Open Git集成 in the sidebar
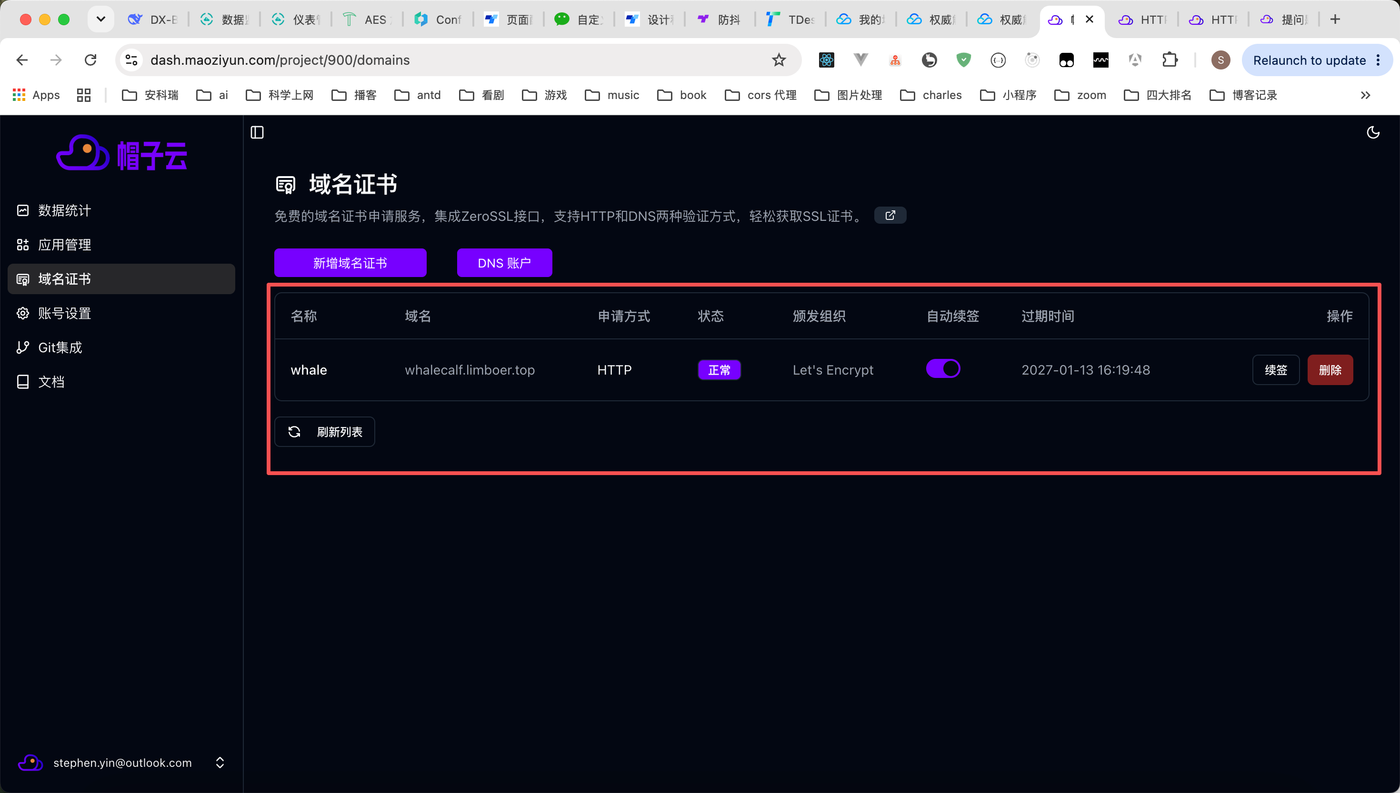1400x793 pixels. 121,347
